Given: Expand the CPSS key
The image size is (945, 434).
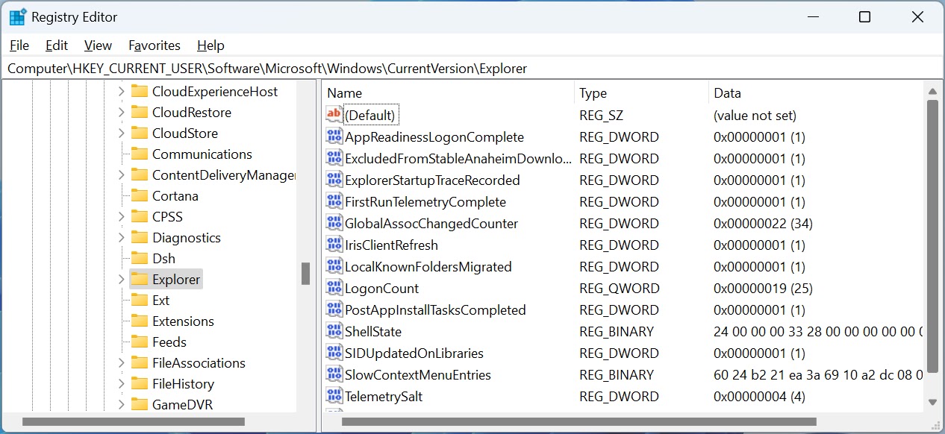Looking at the screenshot, I should [121, 216].
